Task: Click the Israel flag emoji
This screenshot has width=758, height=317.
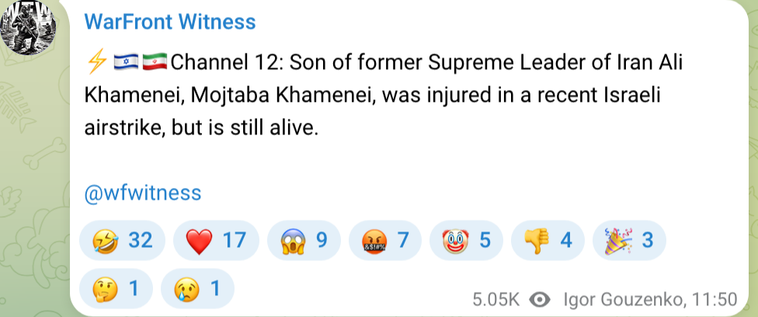Action: [124, 61]
